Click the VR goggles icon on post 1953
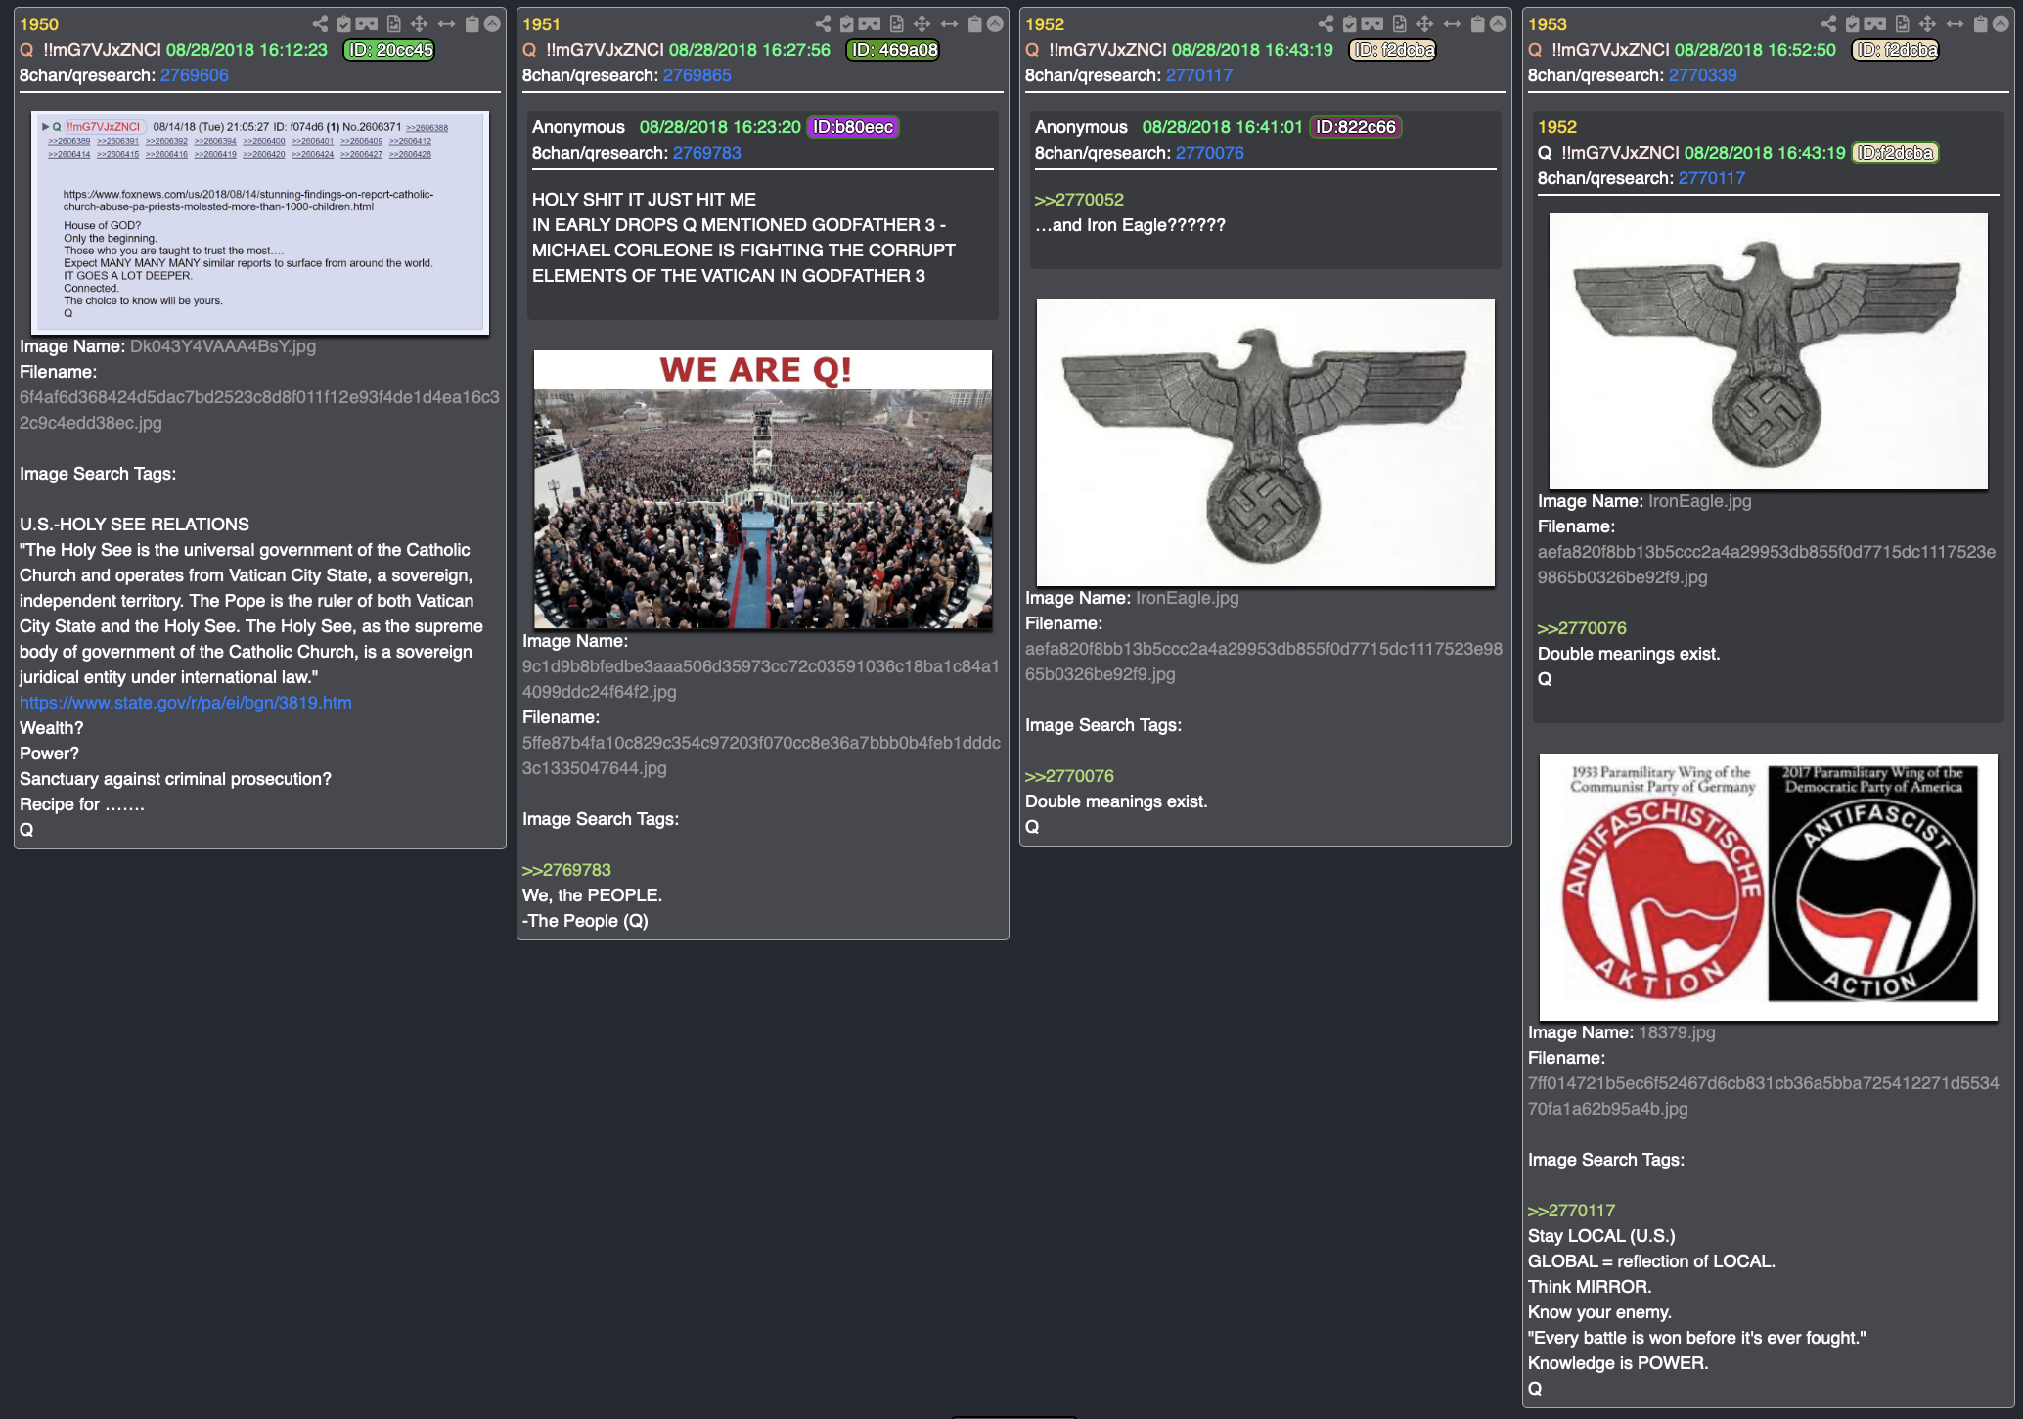 [x=1875, y=23]
